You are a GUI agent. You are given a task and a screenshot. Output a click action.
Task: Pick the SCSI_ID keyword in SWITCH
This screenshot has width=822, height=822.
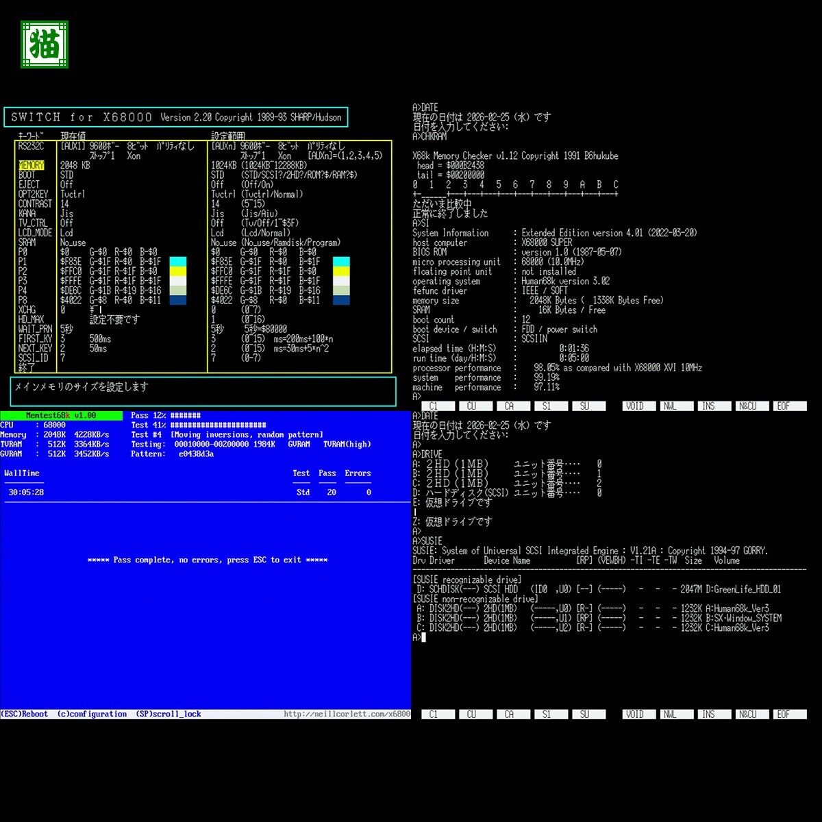(x=33, y=358)
